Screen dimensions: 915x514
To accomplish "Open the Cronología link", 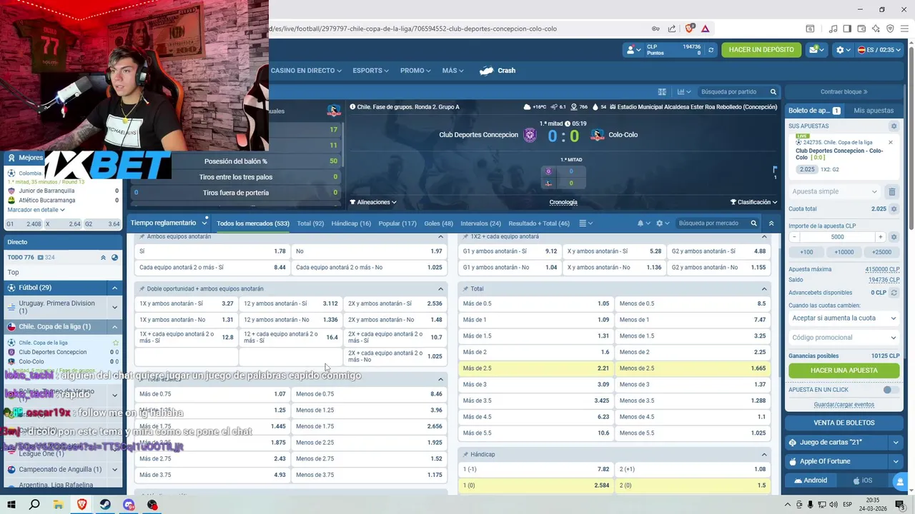I will coord(563,202).
